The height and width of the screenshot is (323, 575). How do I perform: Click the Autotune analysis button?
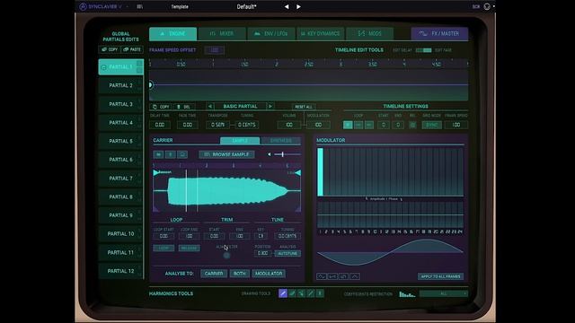287,253
